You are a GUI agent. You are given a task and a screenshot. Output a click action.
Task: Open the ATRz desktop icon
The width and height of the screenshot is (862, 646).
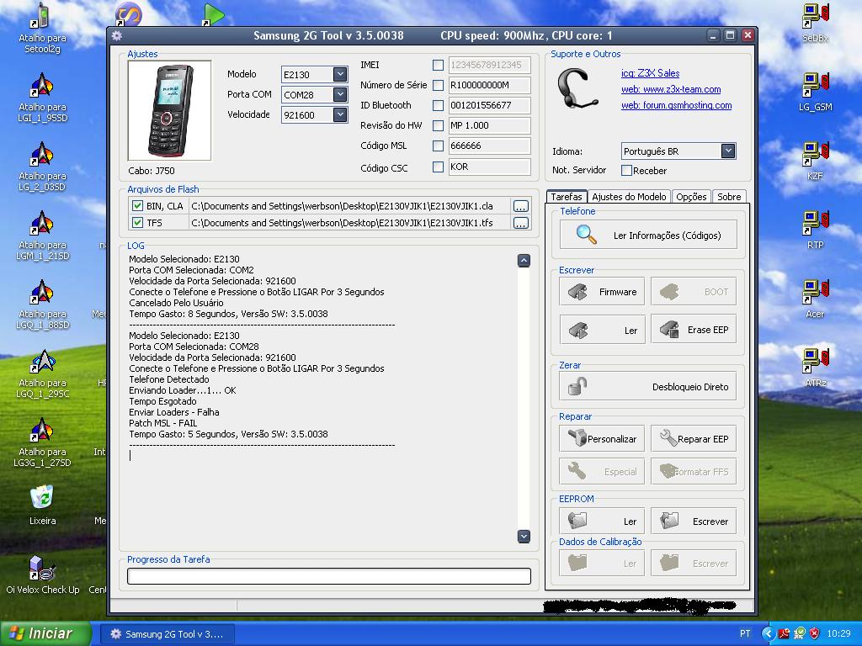tap(815, 368)
